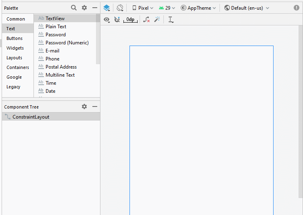
Task: Select ConstraintLayout in Component Tree
Action: click(x=51, y=117)
